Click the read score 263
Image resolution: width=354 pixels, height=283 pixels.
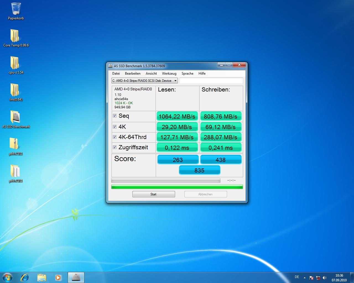coord(178,160)
